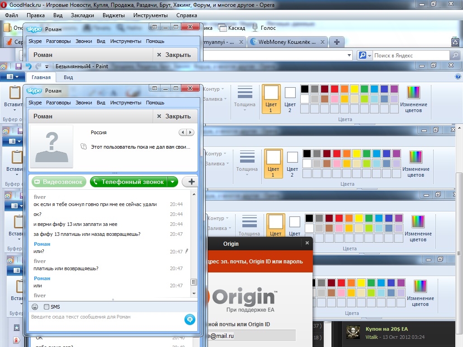The image size is (463, 347).
Task: Click Роман's placeholder avatar in Skype
Action: (x=52, y=147)
